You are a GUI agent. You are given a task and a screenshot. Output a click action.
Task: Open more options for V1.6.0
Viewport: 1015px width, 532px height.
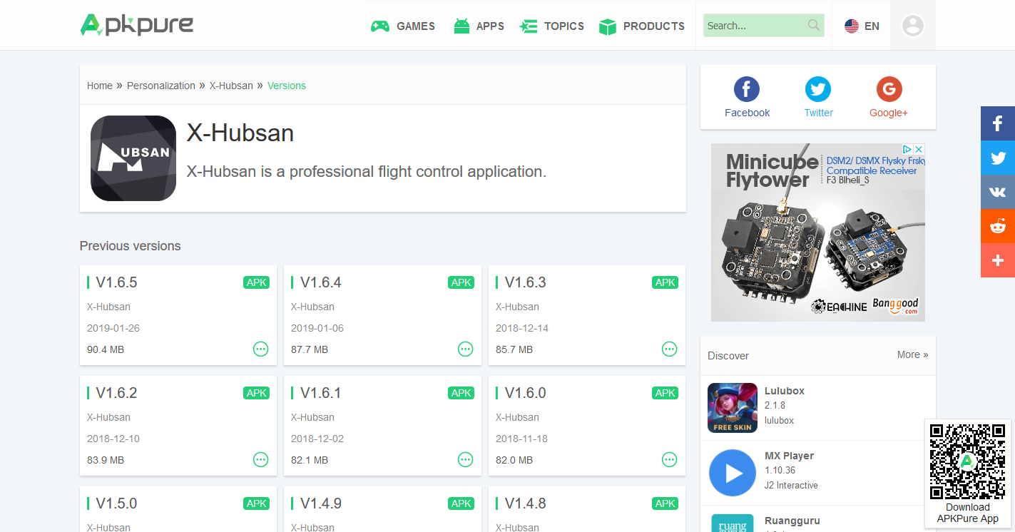click(669, 459)
